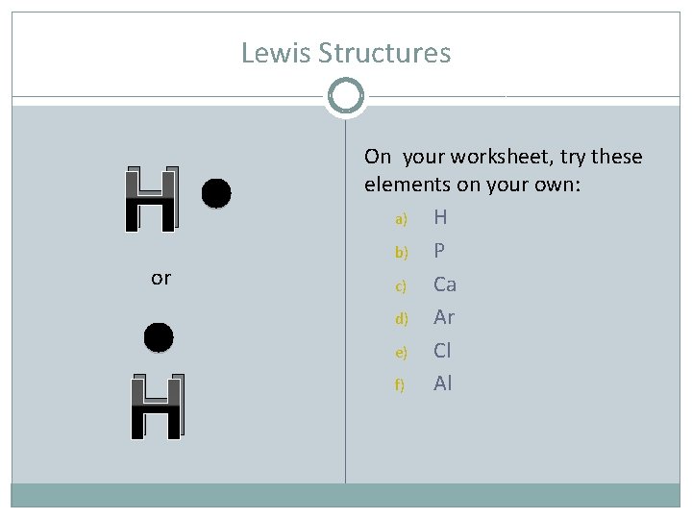Image resolution: width=692 pixels, height=519 pixels.
Task: Select list item a) H
Action: pos(421,217)
